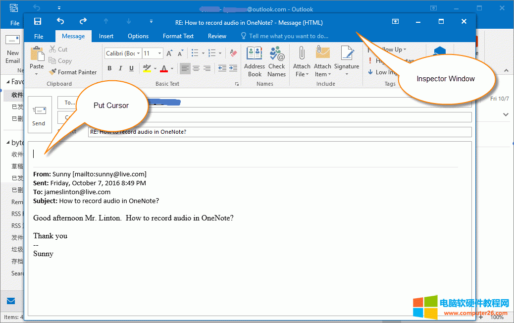Mark the message as Low Importance
The height and width of the screenshot is (323, 514).
(384, 72)
